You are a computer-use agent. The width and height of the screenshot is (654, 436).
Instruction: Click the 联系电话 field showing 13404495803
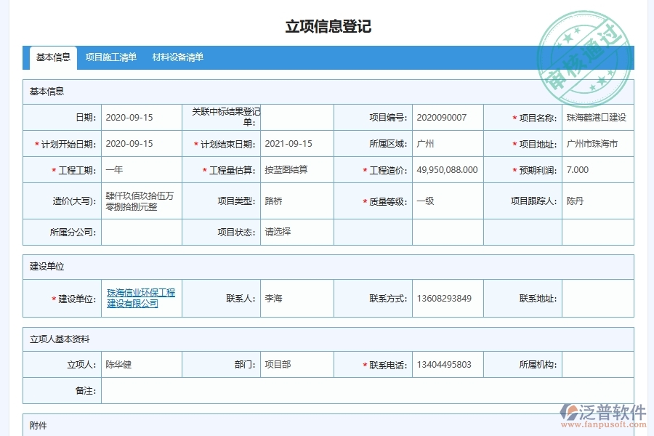[x=445, y=364]
